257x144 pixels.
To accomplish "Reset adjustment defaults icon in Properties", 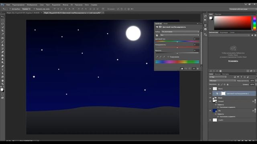I will point(190,69).
